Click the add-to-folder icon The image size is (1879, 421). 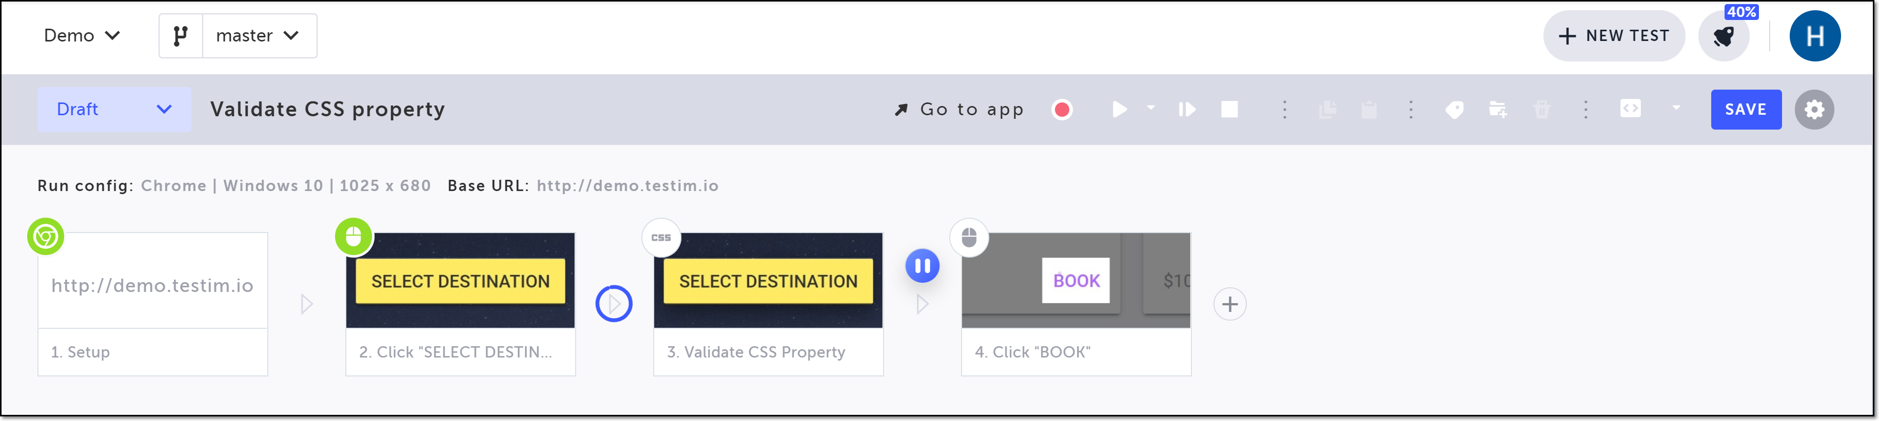coord(1498,109)
